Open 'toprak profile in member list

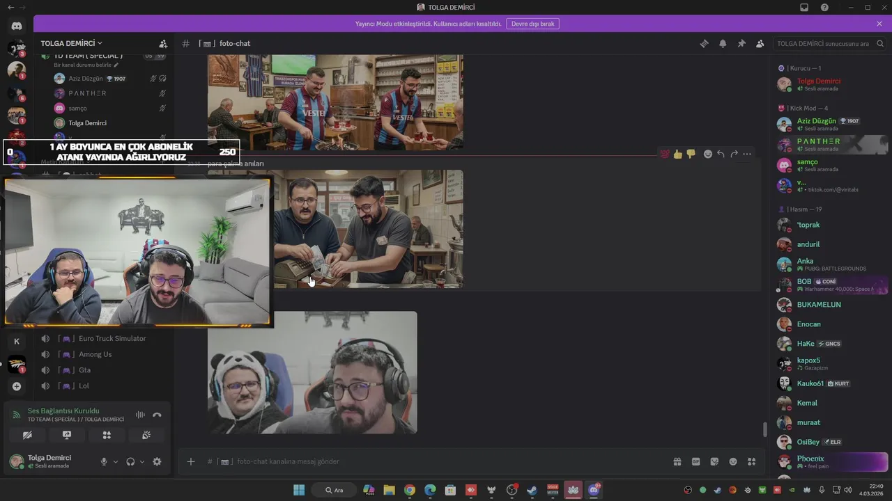tap(829, 225)
